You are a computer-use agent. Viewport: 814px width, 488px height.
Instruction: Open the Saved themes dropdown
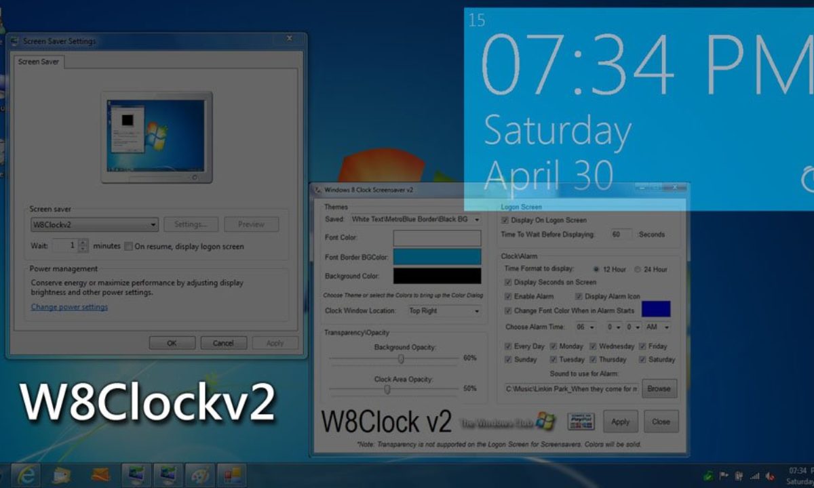point(415,220)
